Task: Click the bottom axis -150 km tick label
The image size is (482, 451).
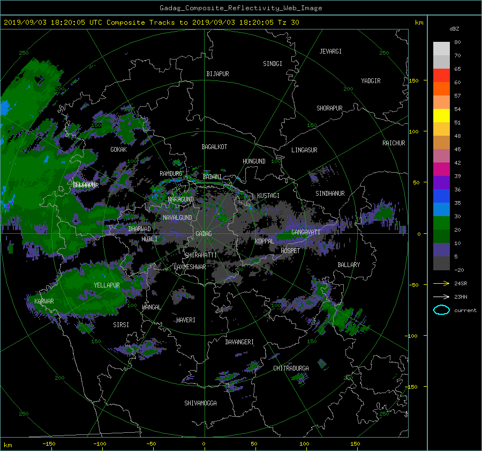Action: tap(49, 443)
